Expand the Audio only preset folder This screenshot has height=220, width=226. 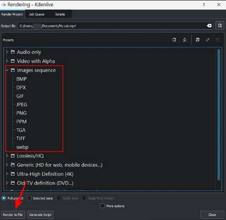point(7,52)
